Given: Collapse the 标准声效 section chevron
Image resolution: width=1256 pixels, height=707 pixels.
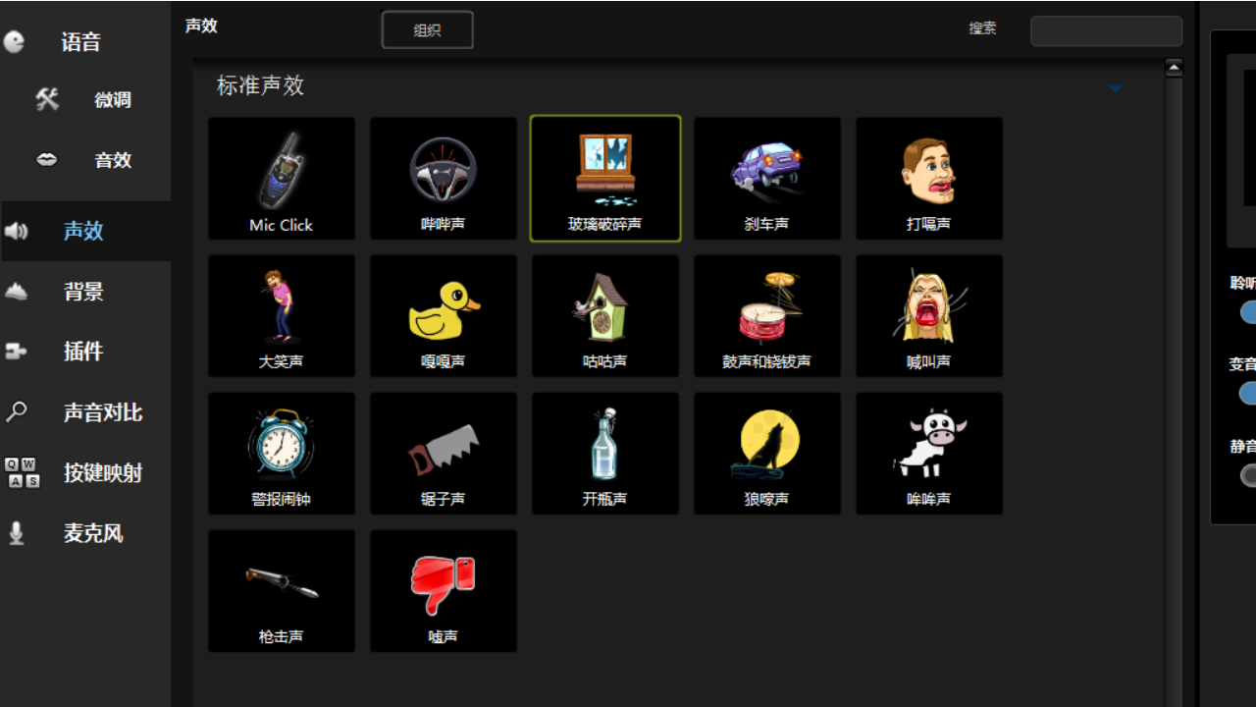Looking at the screenshot, I should [1115, 87].
